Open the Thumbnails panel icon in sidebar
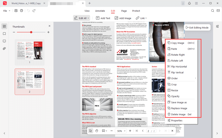Screen dimensions: 222x138 pyautogui.click(x=4, y=26)
